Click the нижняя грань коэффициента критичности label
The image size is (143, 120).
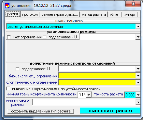41,94
